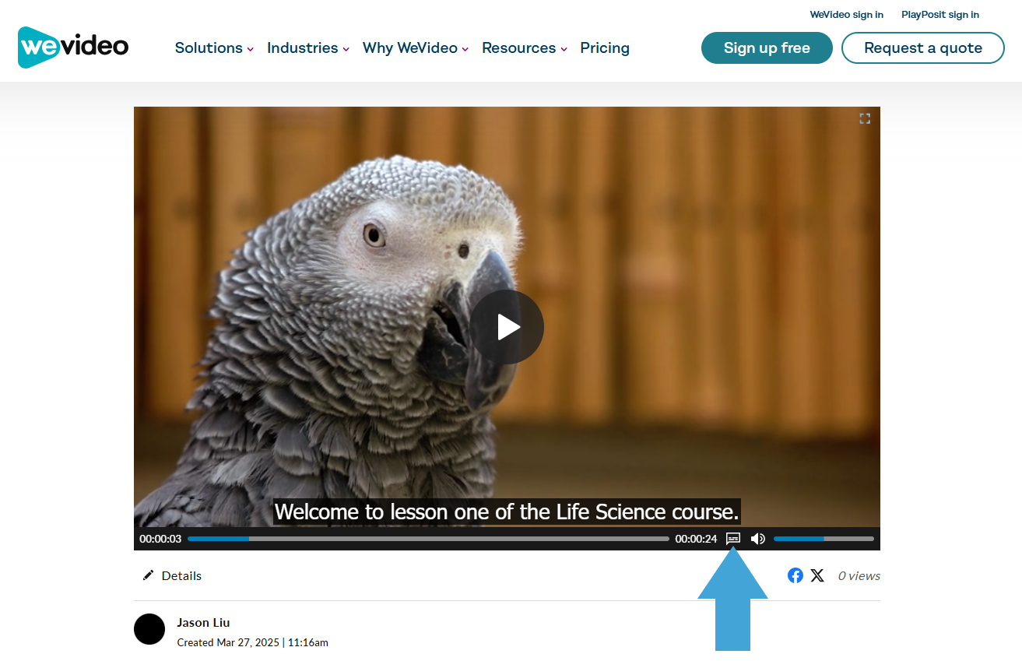Screen dimensions: 1022x661
Task: Click the total duration 00:00:24
Action: point(696,539)
